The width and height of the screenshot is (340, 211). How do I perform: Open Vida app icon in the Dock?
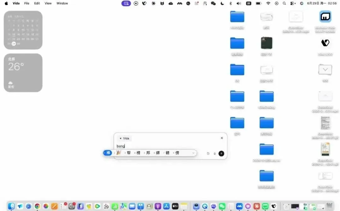tap(274, 206)
